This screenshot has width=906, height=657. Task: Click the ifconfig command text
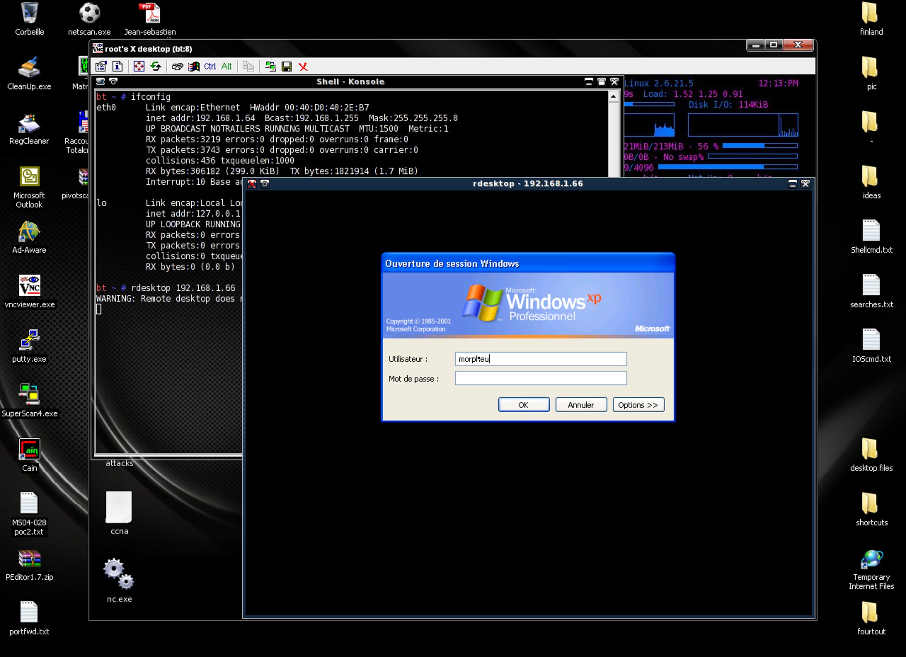(151, 97)
